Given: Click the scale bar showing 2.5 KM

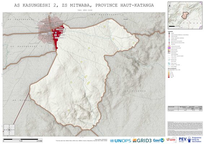Looking at the screenshot, I should pyautogui.click(x=22, y=140).
